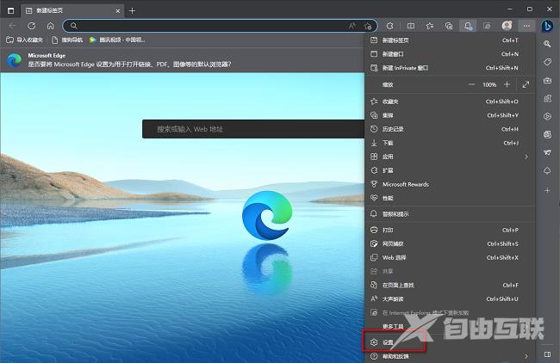Add a new tab with plus button
The image size is (560, 363).
132,9
